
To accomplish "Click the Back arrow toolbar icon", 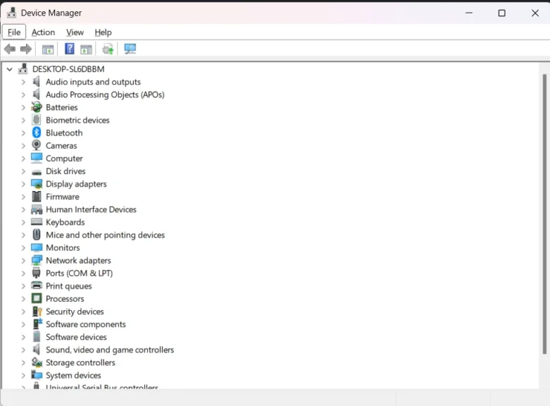I will (x=10, y=49).
